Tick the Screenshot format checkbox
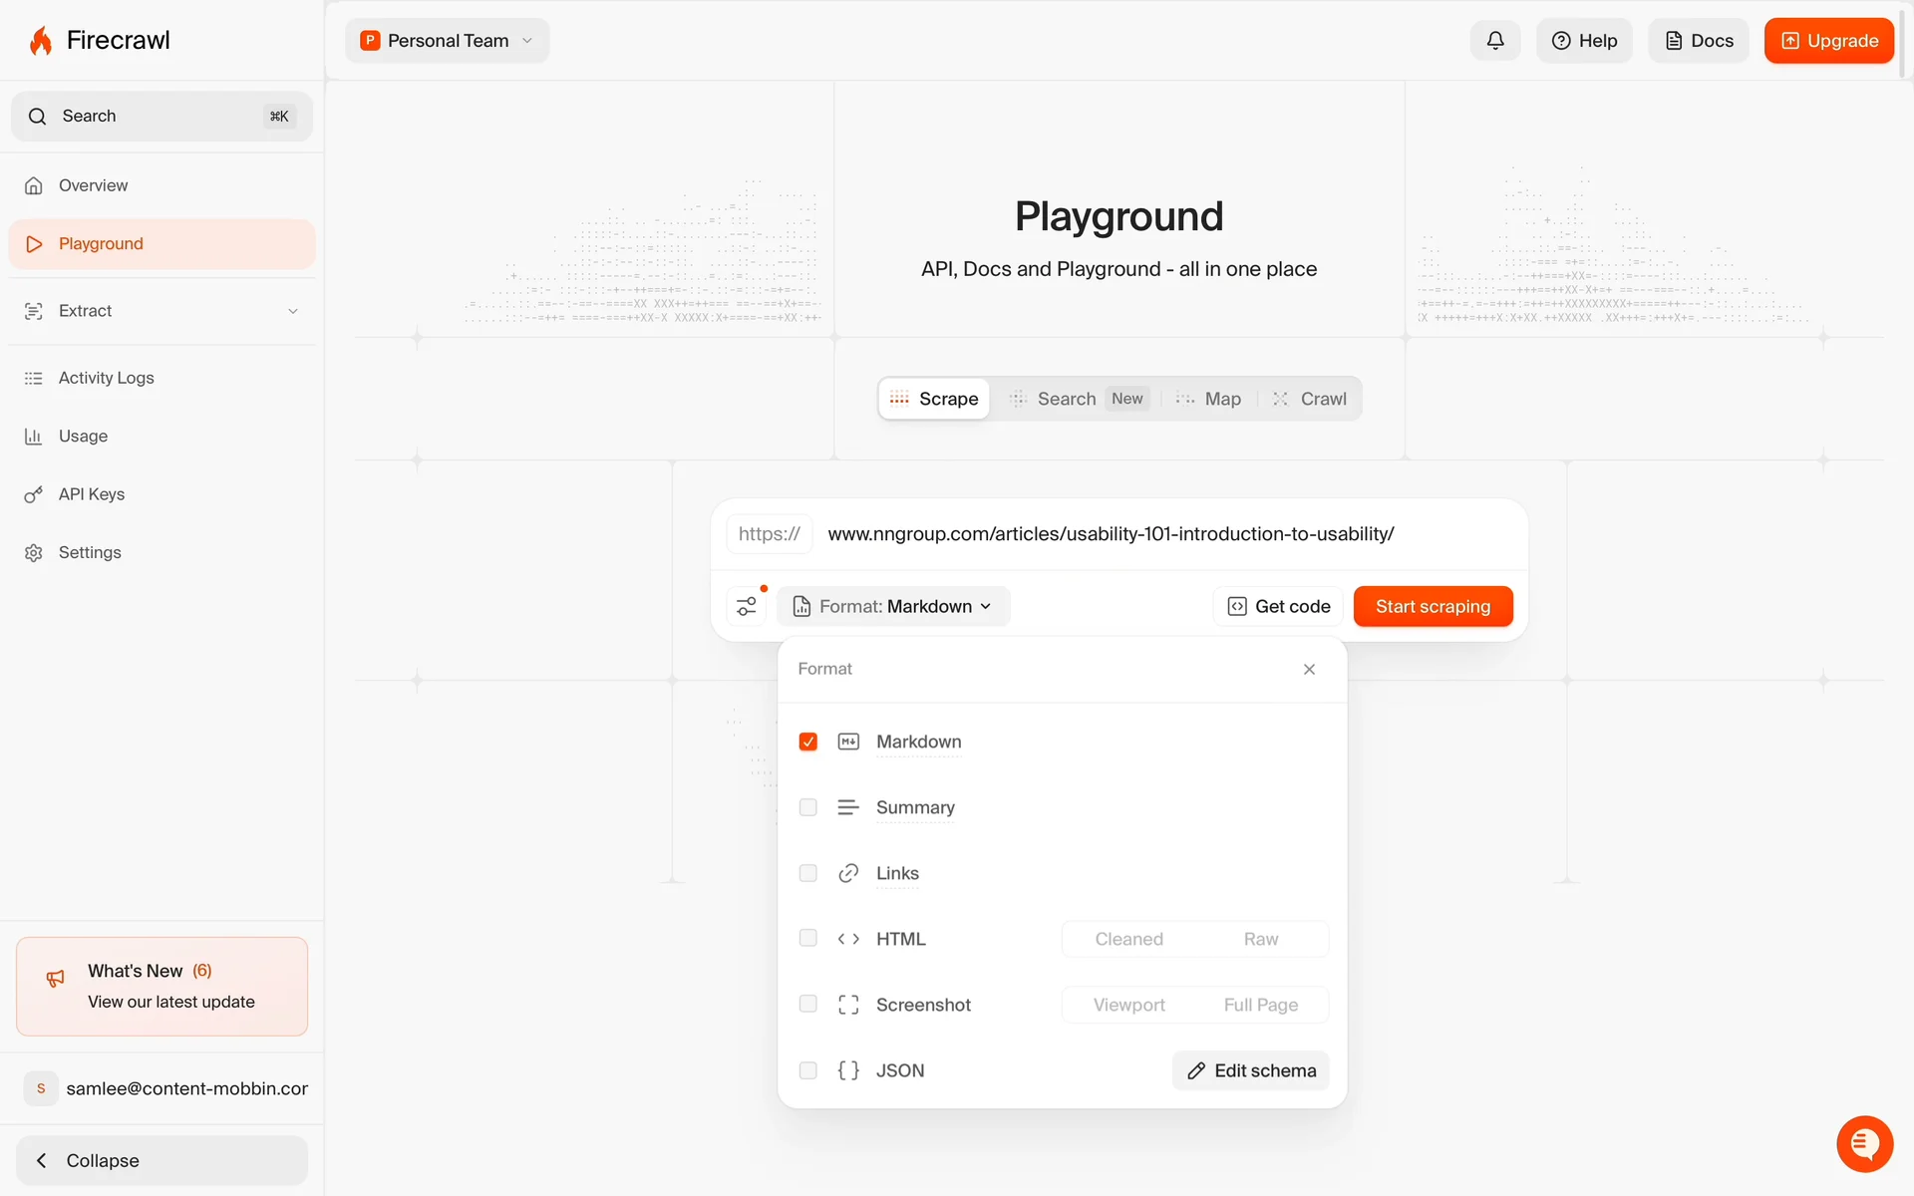 [x=808, y=1004]
